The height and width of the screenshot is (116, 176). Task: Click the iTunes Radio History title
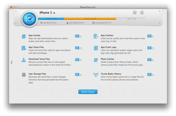point(111,74)
